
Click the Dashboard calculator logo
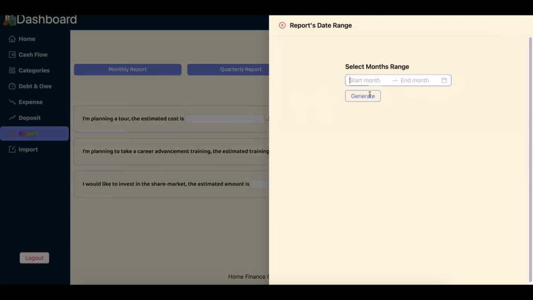10,20
